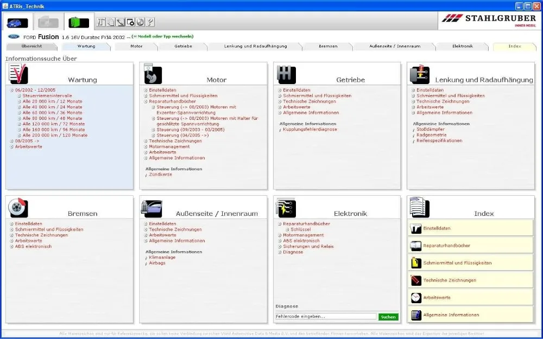Click the Einstelldaten icon in Index panel

coord(415,229)
